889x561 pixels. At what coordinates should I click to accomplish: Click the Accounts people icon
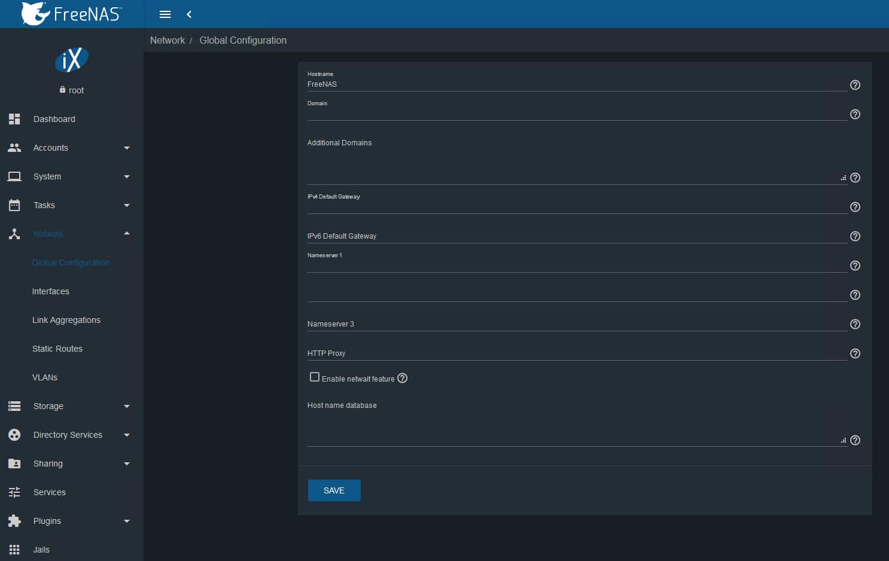click(14, 148)
